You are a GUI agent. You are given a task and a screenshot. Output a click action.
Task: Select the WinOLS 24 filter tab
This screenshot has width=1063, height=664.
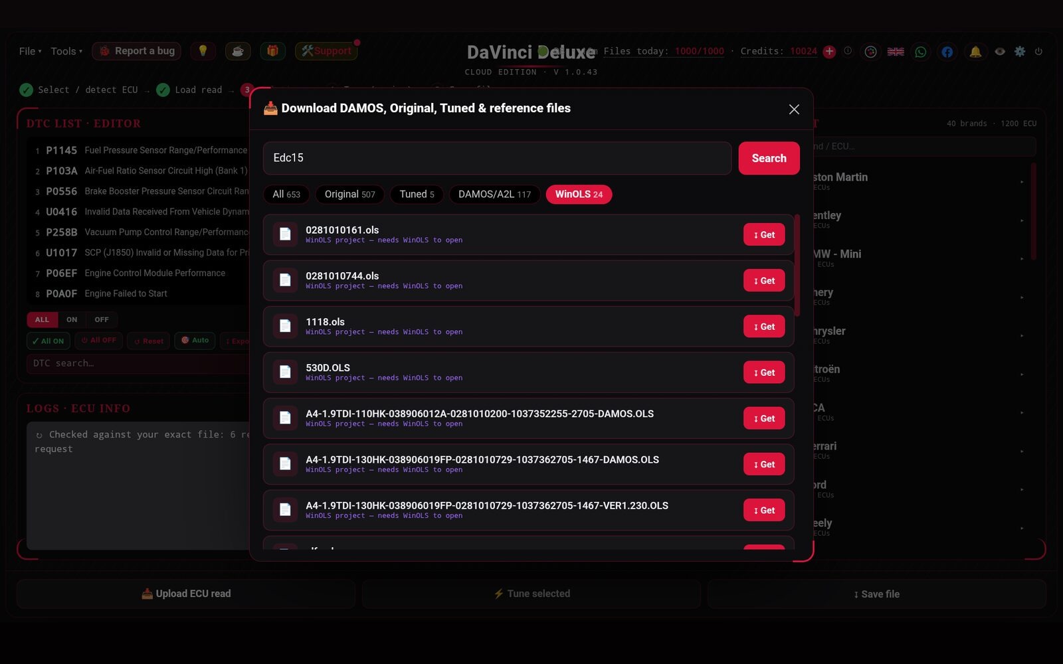pos(579,195)
